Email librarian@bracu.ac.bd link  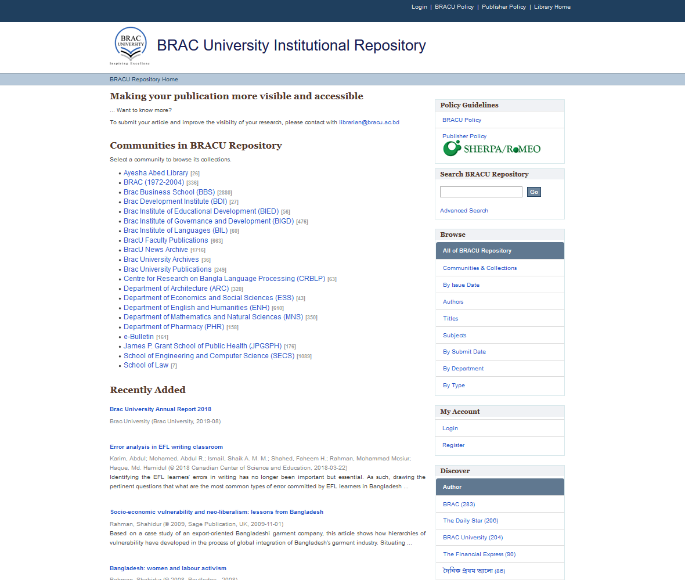[x=369, y=123]
